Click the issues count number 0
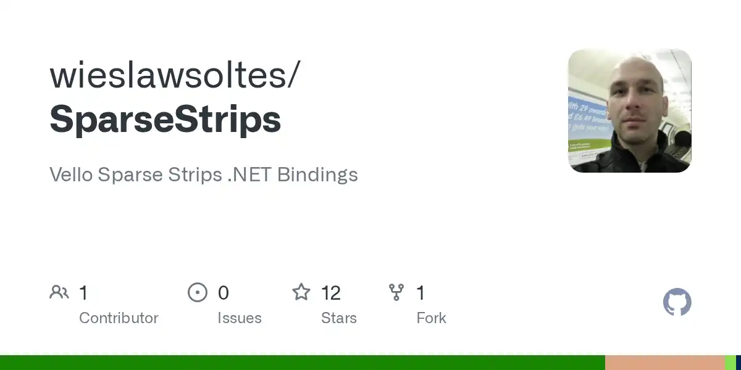Image resolution: width=741 pixels, height=370 pixels. pos(224,293)
